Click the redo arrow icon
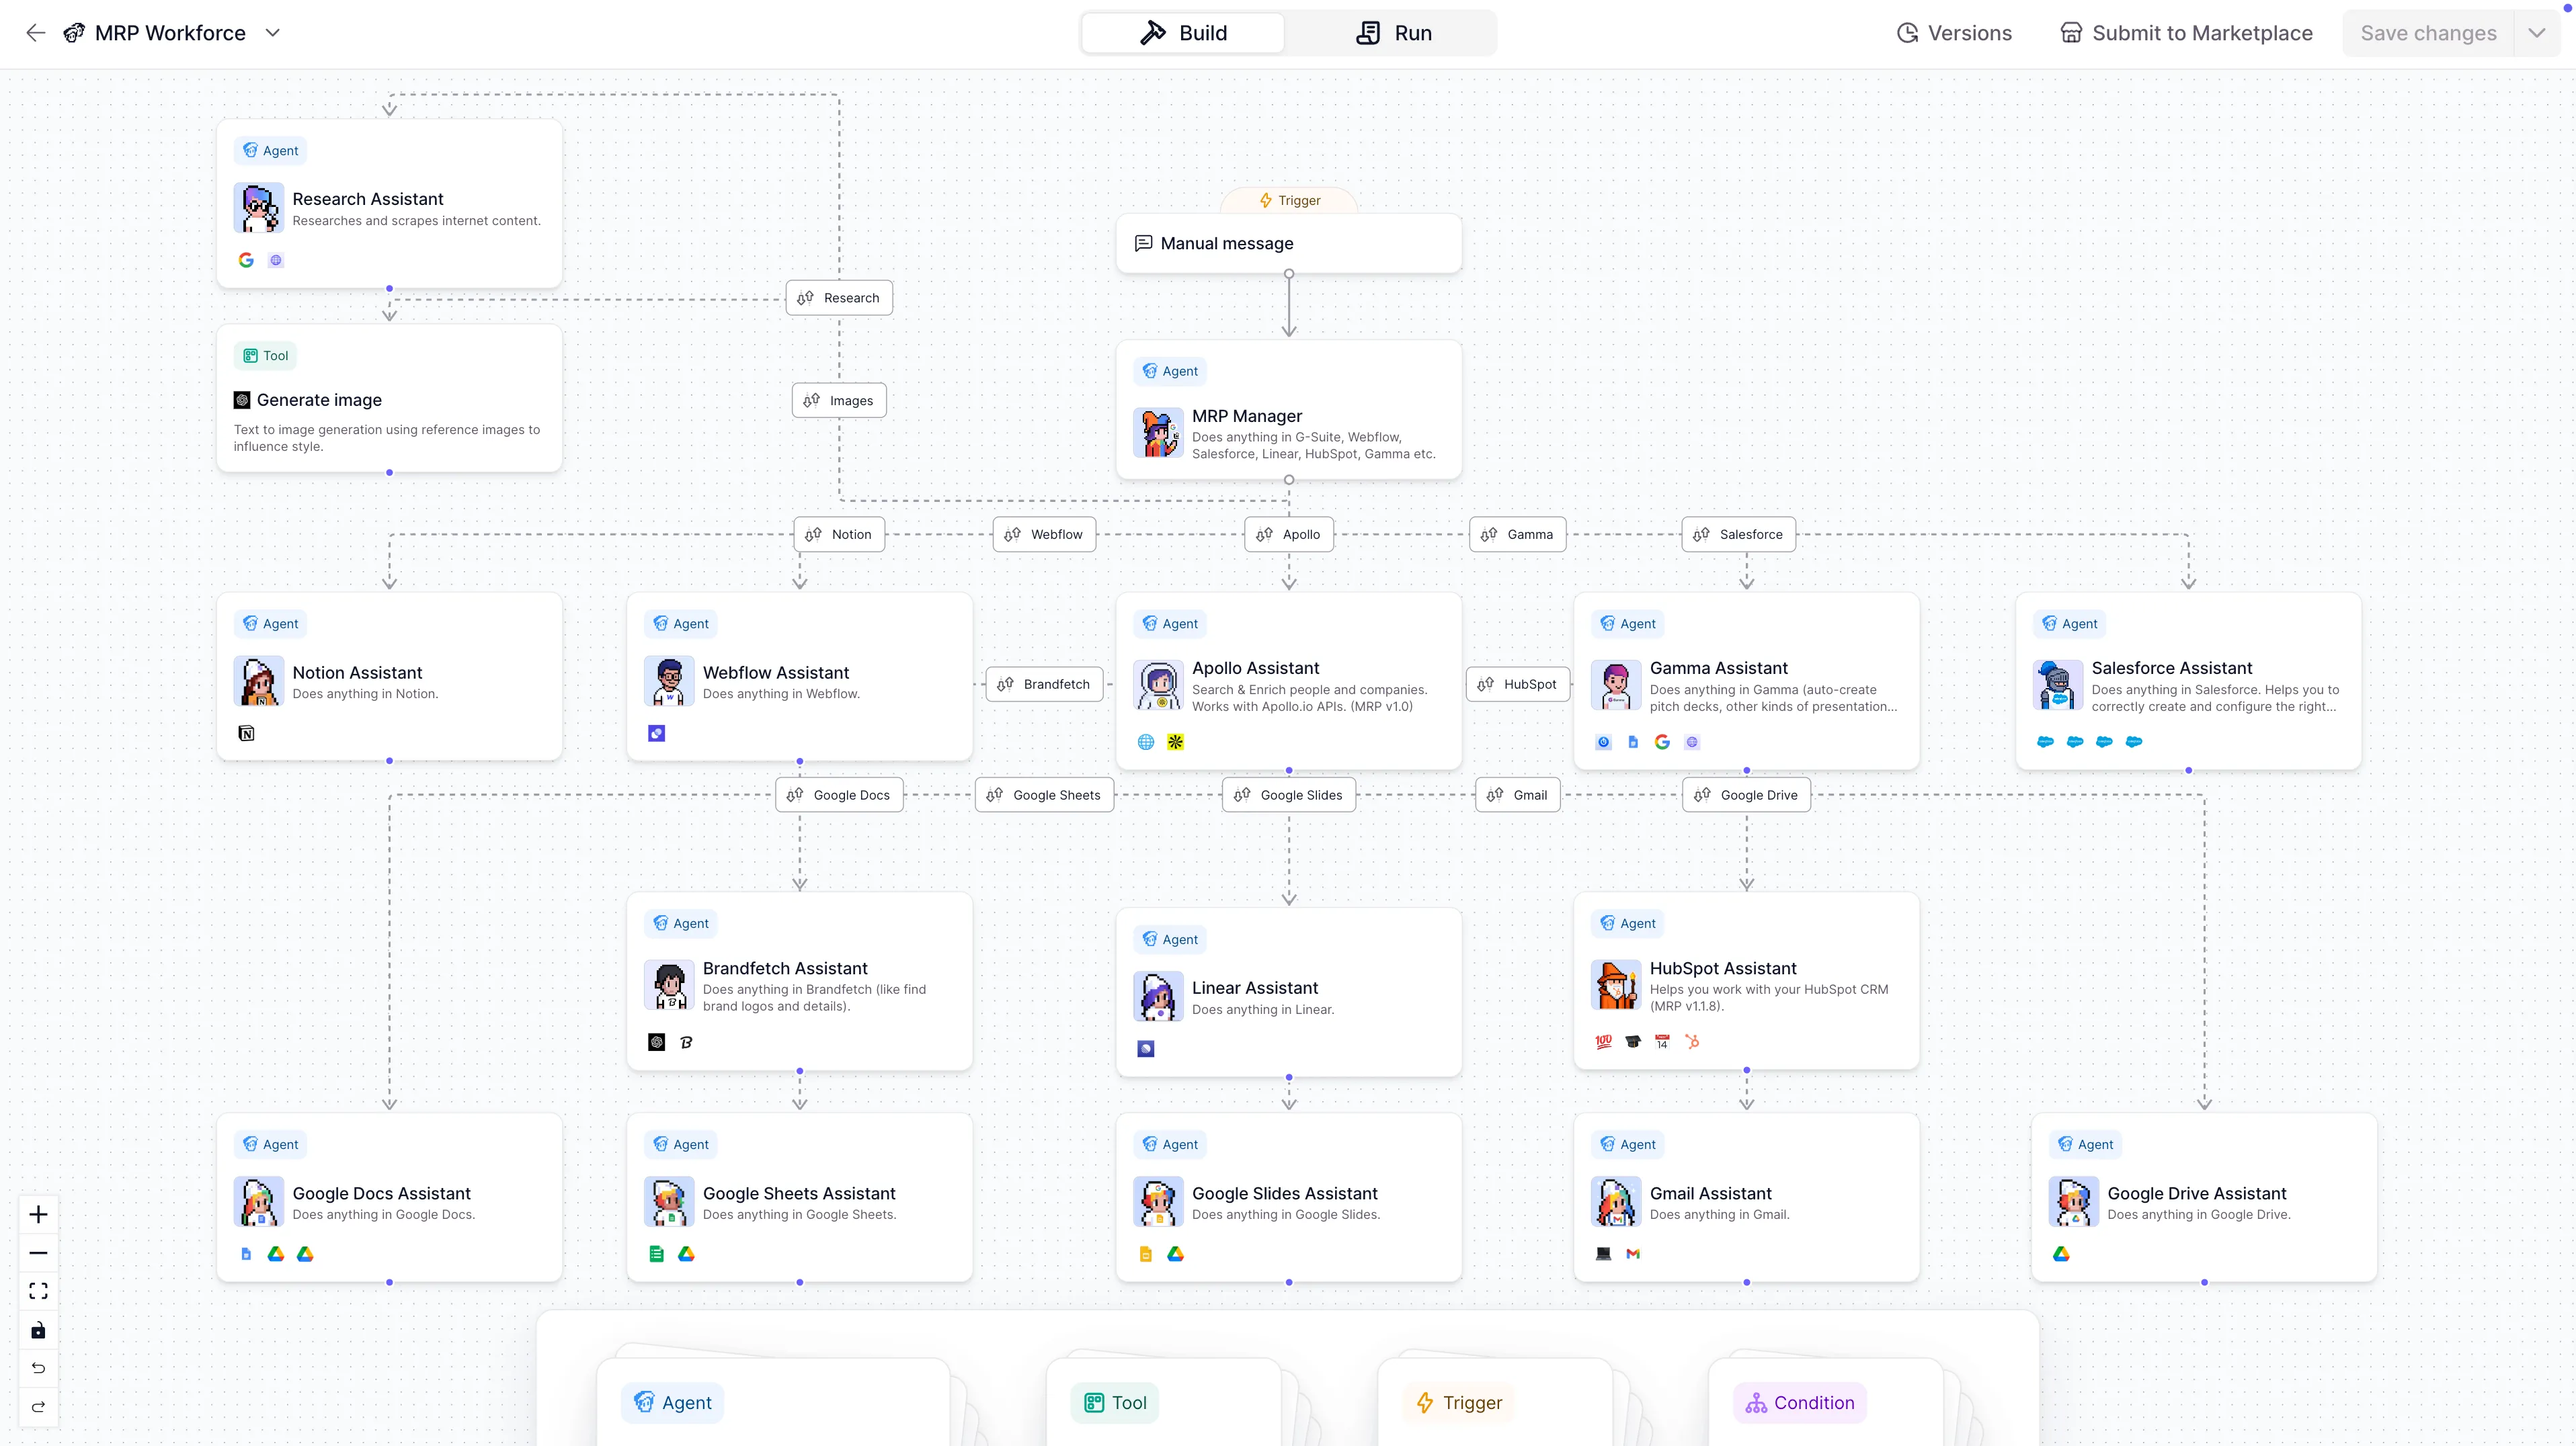The width and height of the screenshot is (2576, 1446). click(x=38, y=1407)
